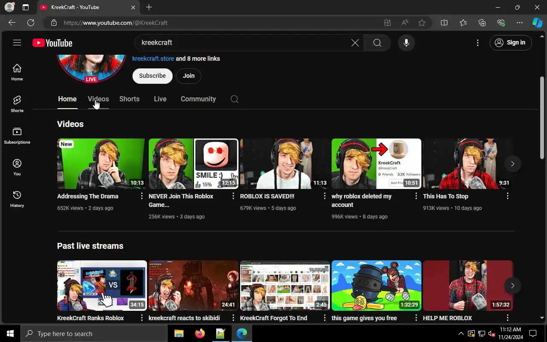Open options for NEVER Join This Roblox Game
The image size is (547, 342).
click(233, 196)
